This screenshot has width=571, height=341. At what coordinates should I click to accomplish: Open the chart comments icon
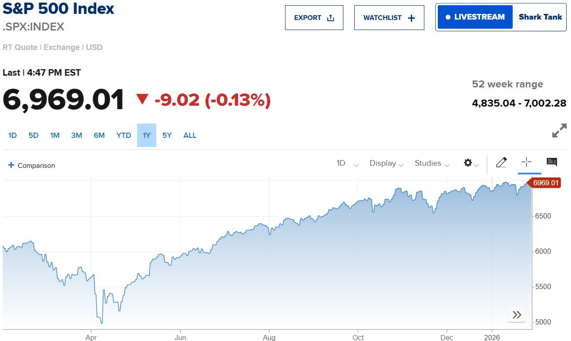(x=551, y=163)
